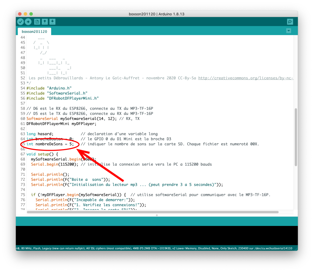Open a sketch with the up-arrow icon
Screen dimensions: 314x272
45,22
